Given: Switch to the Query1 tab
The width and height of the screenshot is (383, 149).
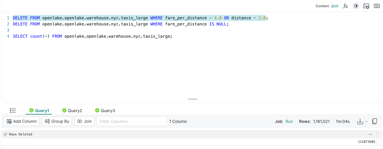Looking at the screenshot, I should pyautogui.click(x=39, y=111).
